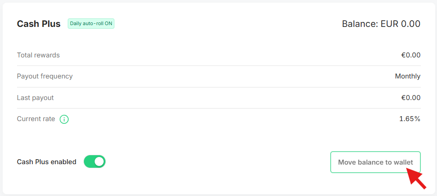Select the Payout frequency label
Image resolution: width=437 pixels, height=196 pixels.
(x=45, y=76)
